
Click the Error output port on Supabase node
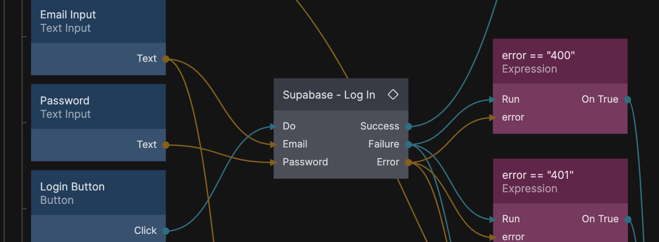[408, 162]
